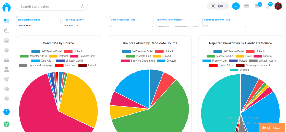Open the Top Hiring Channel card
The image size is (286, 132).
85,22
